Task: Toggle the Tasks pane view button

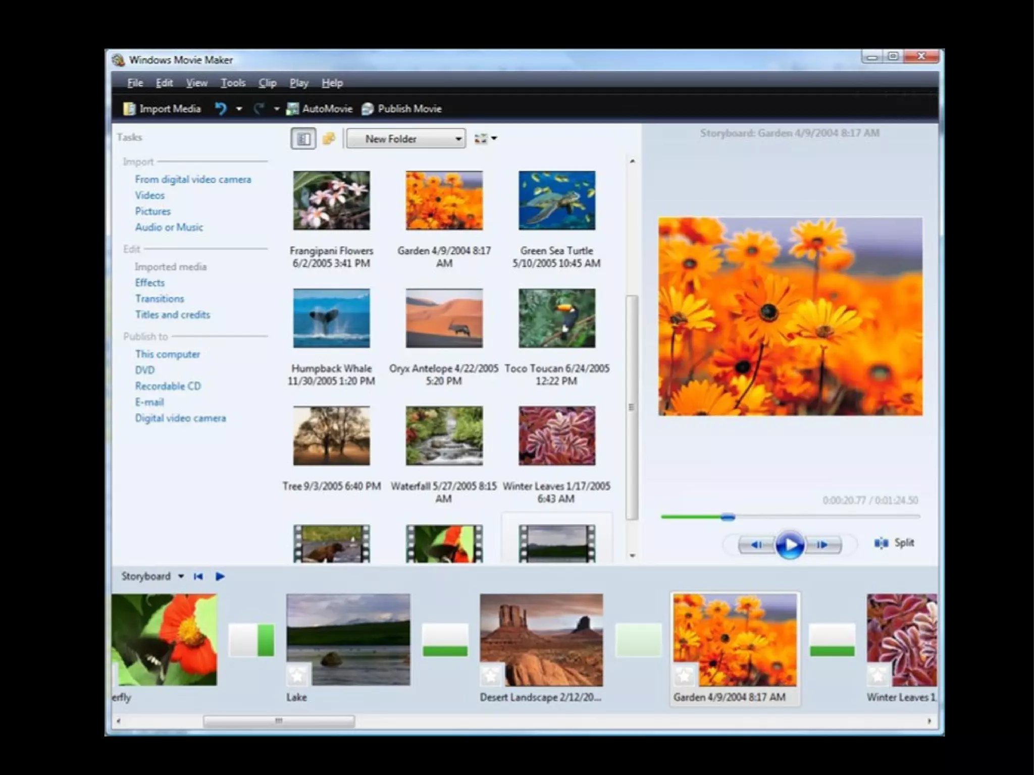Action: [303, 138]
